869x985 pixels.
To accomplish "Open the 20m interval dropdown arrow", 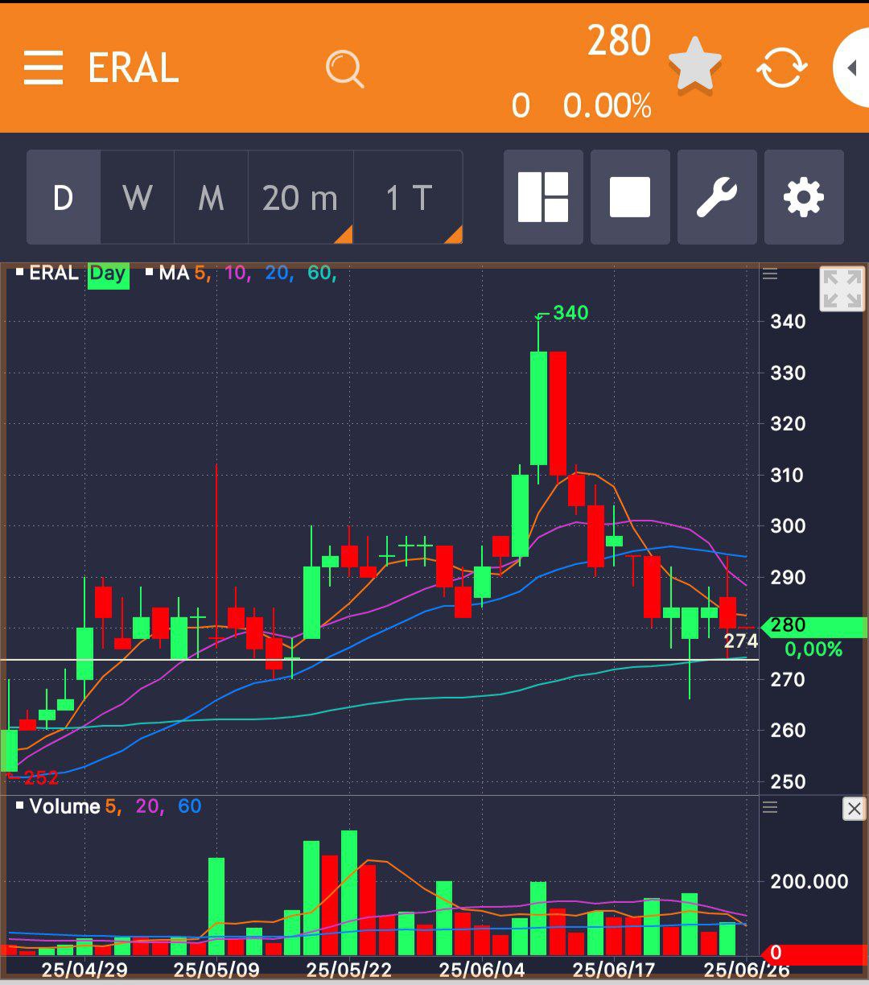I will click(344, 233).
